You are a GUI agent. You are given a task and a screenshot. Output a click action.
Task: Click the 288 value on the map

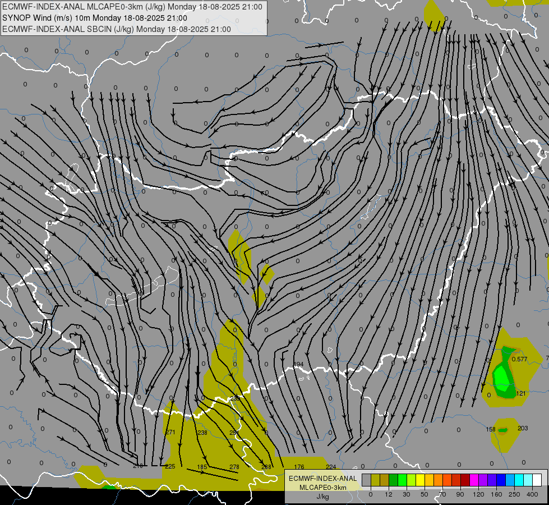click(x=266, y=467)
